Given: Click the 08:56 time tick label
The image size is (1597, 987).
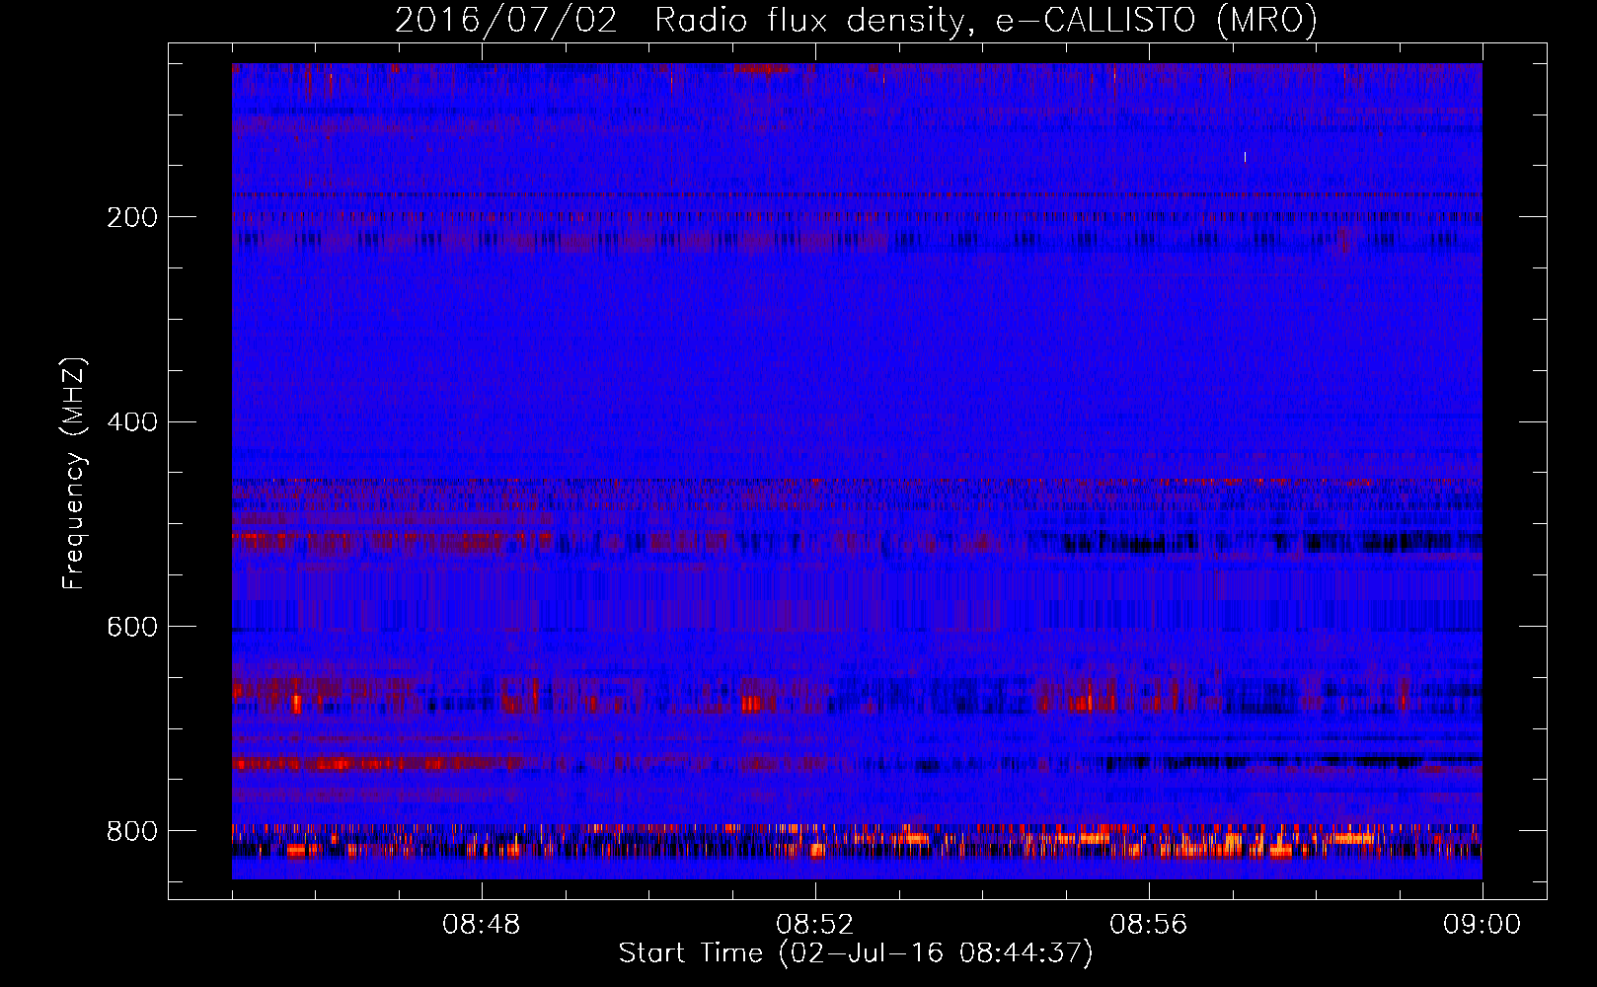Looking at the screenshot, I should pos(1149,925).
